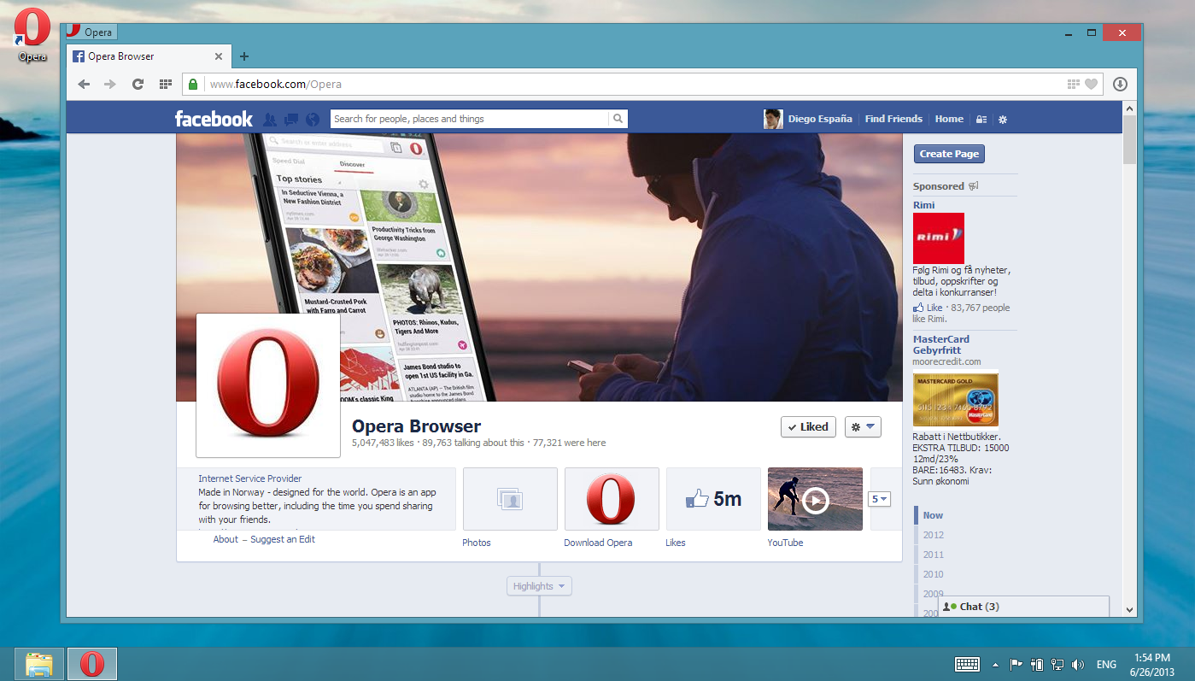Image resolution: width=1195 pixels, height=681 pixels.
Task: Expand the Highlights dropdown
Action: 539,586
